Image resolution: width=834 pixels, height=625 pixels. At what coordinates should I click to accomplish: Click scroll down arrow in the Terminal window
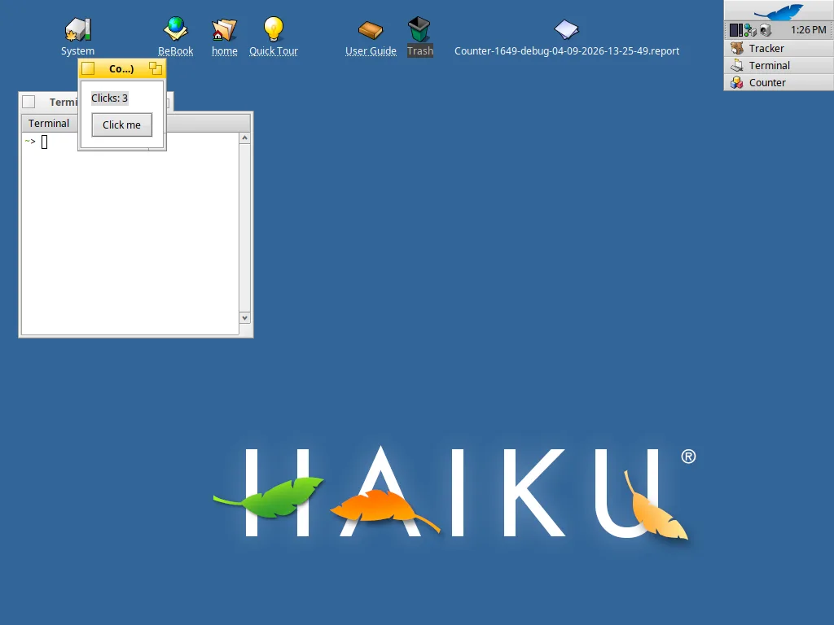[244, 318]
